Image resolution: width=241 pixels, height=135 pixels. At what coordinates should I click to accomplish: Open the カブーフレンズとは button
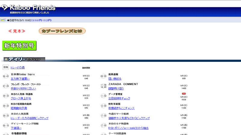tap(62, 31)
